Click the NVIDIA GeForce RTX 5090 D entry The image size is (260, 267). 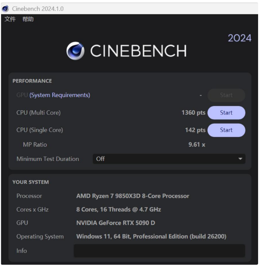tap(115, 223)
